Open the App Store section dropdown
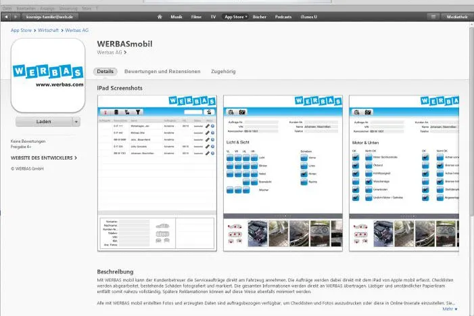474x316 pixels. coord(236,17)
